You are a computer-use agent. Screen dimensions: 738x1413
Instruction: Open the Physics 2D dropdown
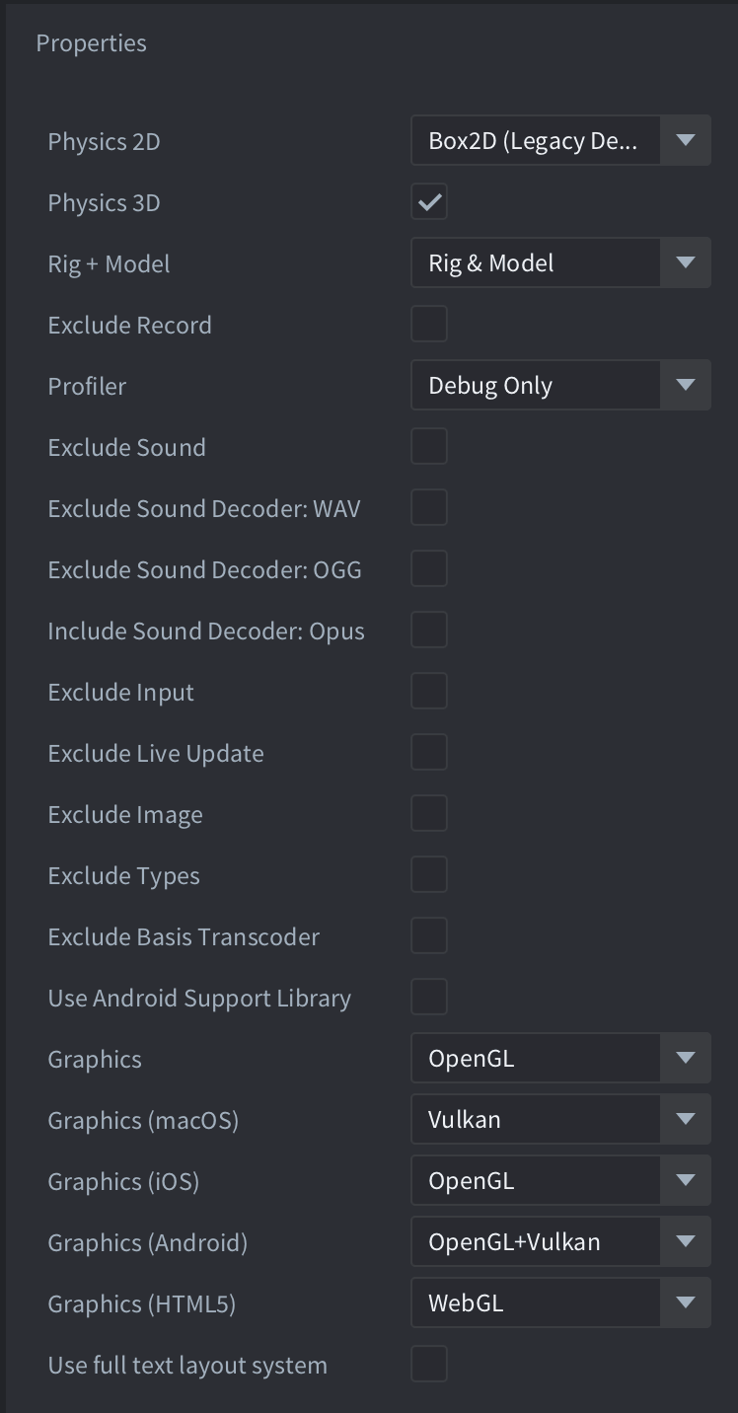560,140
